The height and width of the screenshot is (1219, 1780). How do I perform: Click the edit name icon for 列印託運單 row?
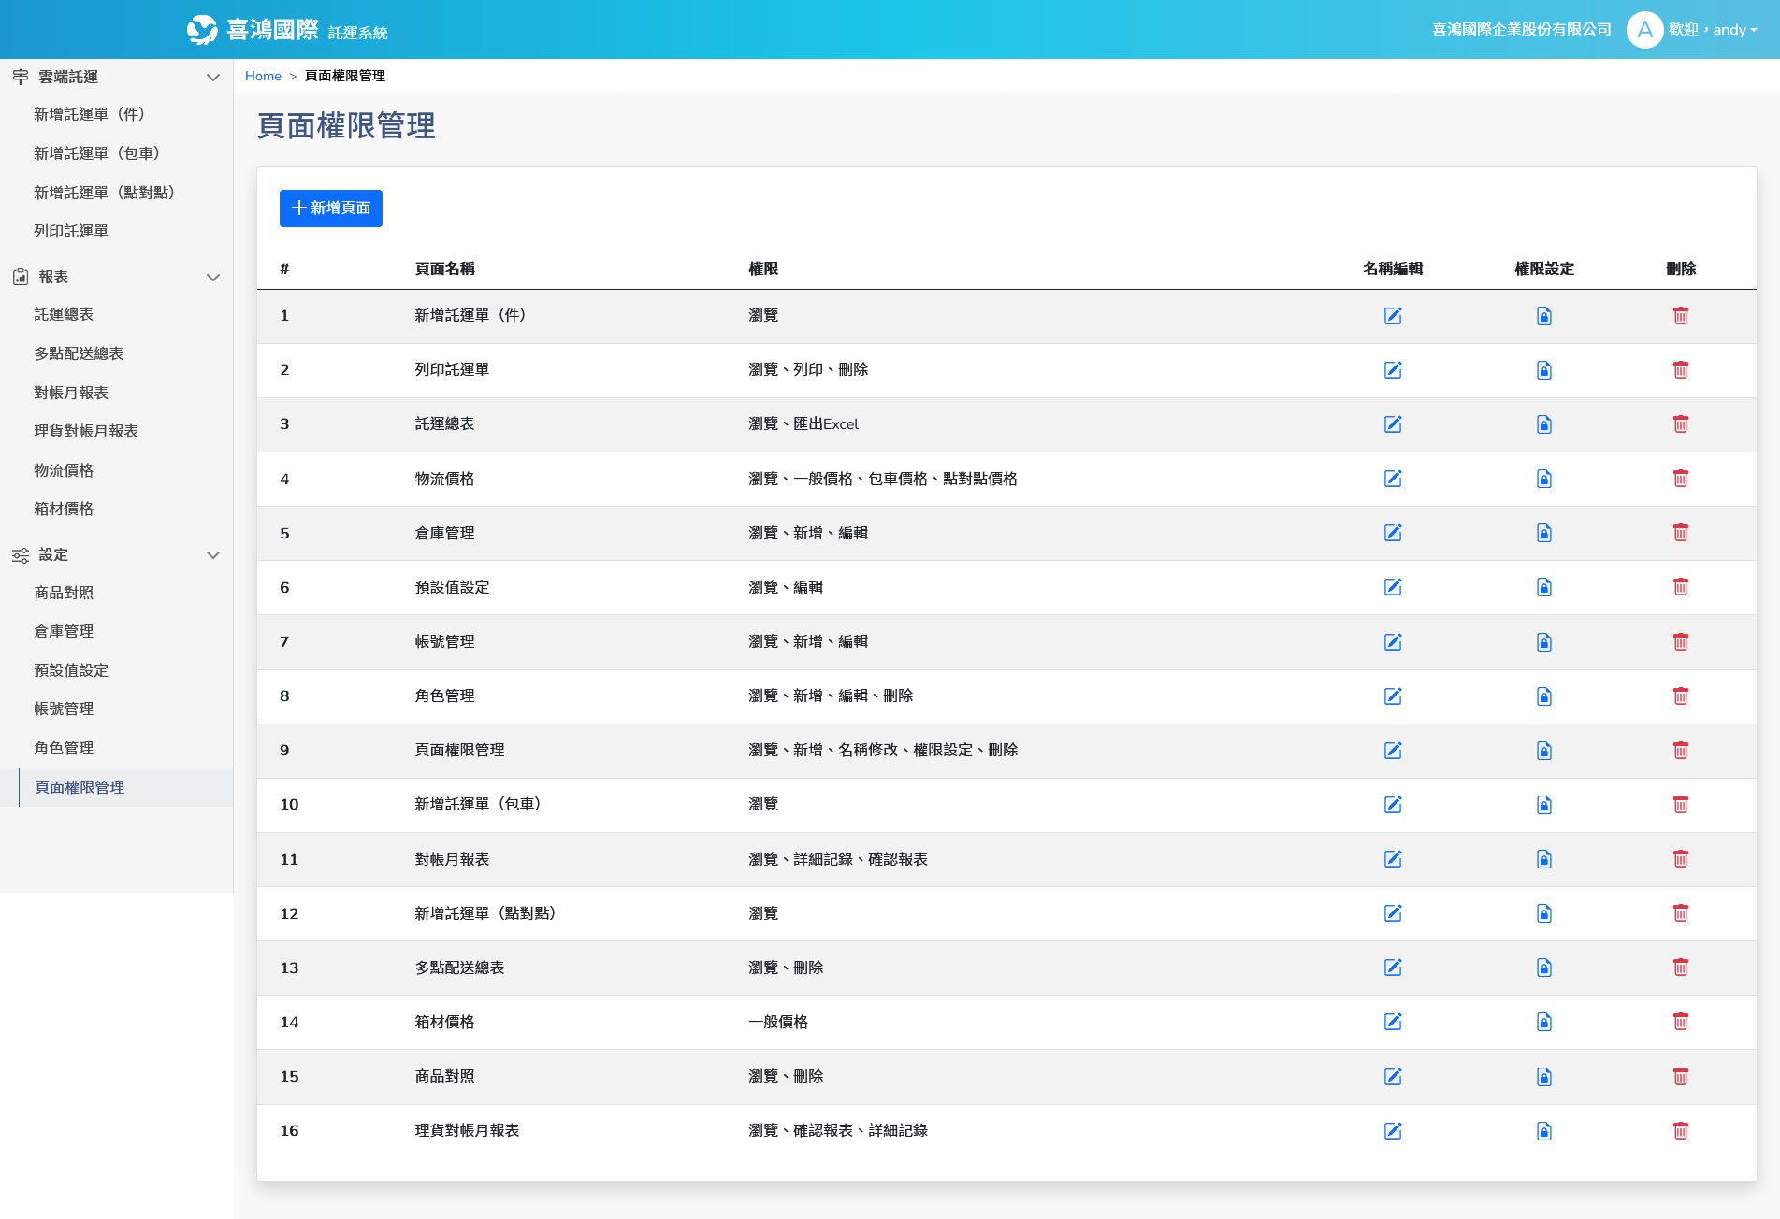pyautogui.click(x=1392, y=370)
